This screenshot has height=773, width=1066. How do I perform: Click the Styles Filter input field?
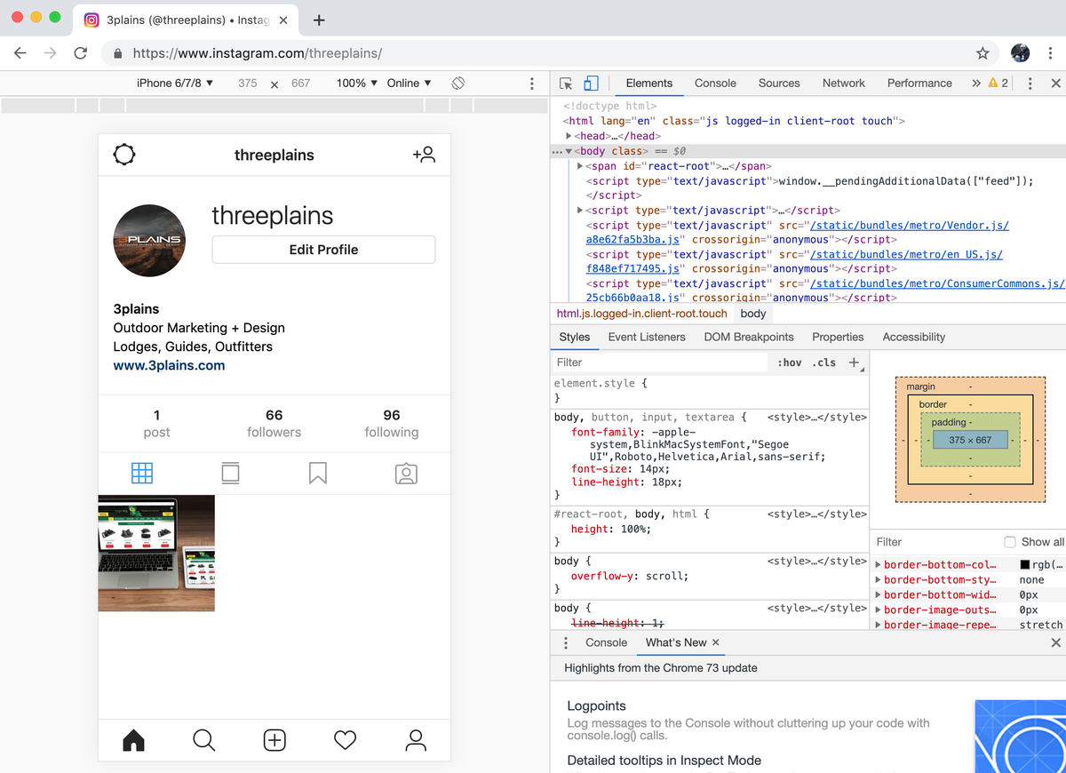659,363
